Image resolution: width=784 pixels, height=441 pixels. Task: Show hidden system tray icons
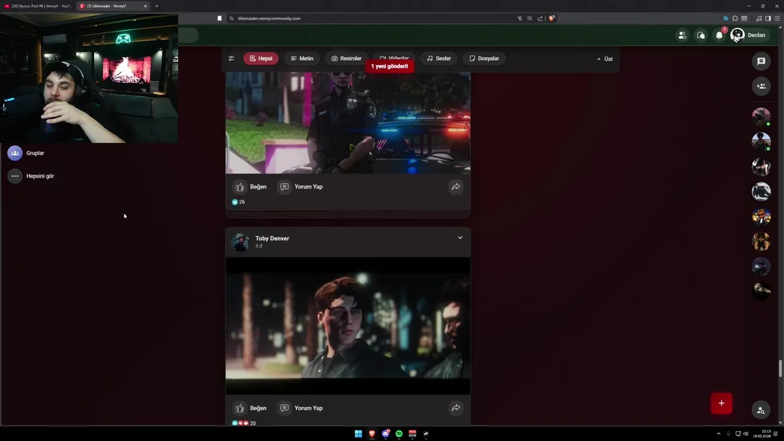(x=718, y=434)
